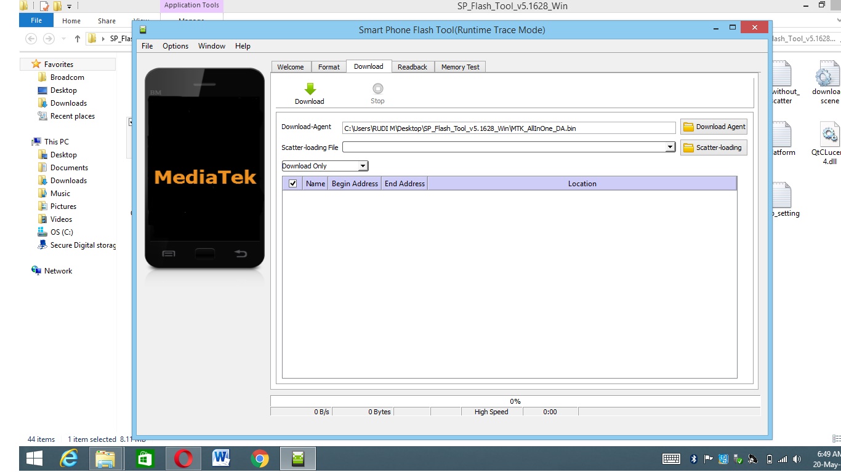Open Microsoft Word from the taskbar
The height and width of the screenshot is (472, 841).
tap(221, 458)
